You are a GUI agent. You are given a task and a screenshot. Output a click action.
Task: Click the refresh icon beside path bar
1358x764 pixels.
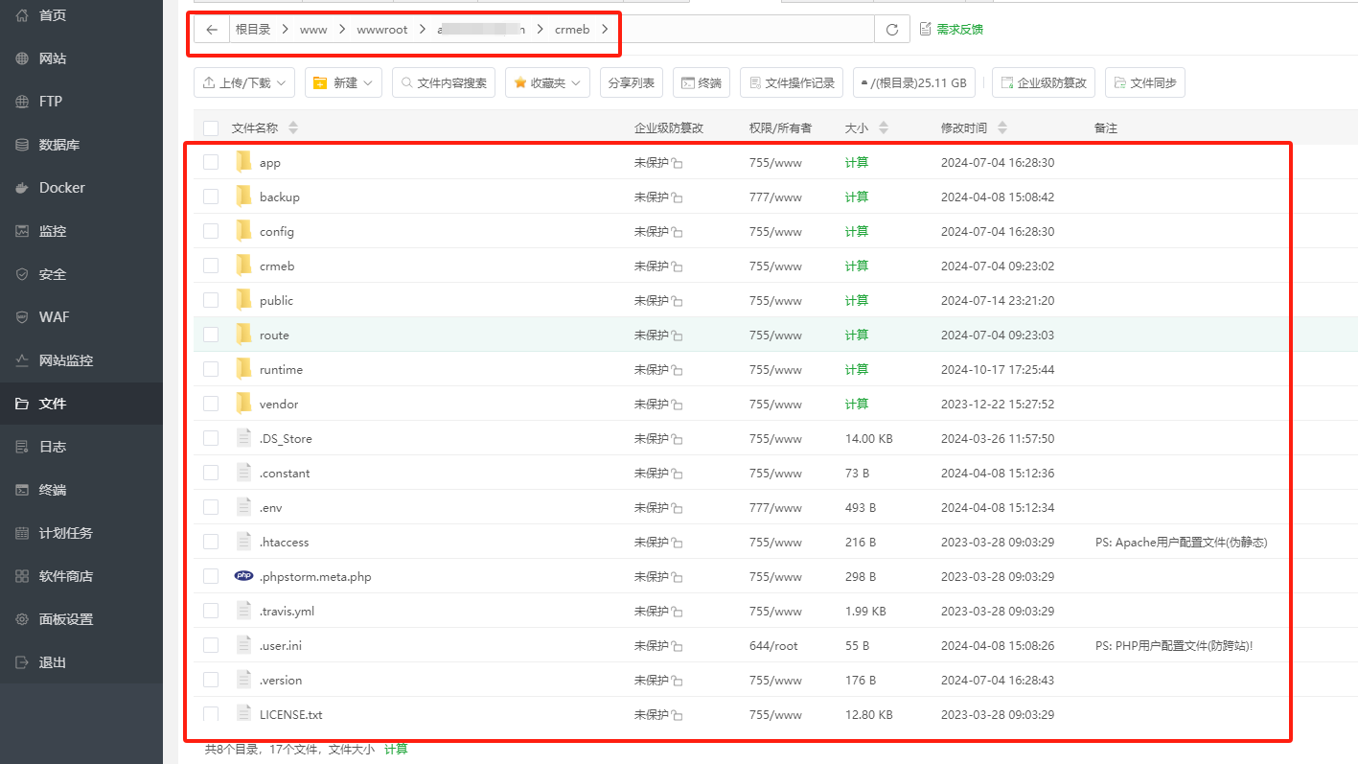[x=891, y=30]
